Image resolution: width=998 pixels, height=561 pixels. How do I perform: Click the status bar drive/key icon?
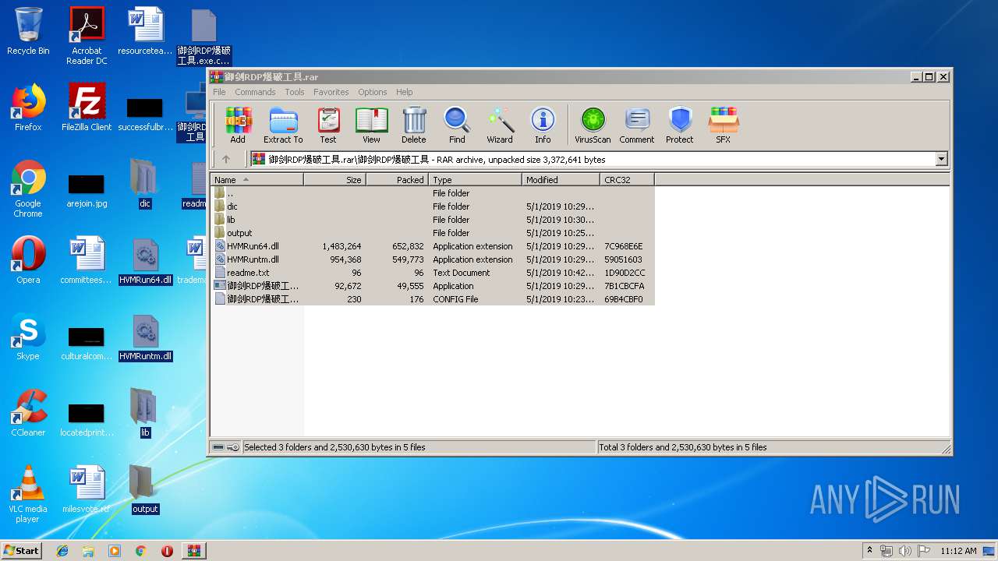225,447
